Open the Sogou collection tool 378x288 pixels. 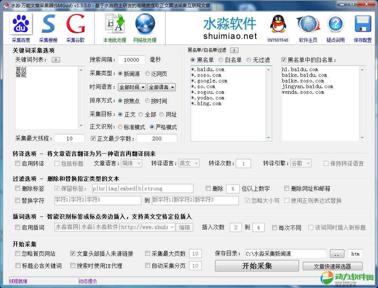click(x=48, y=25)
